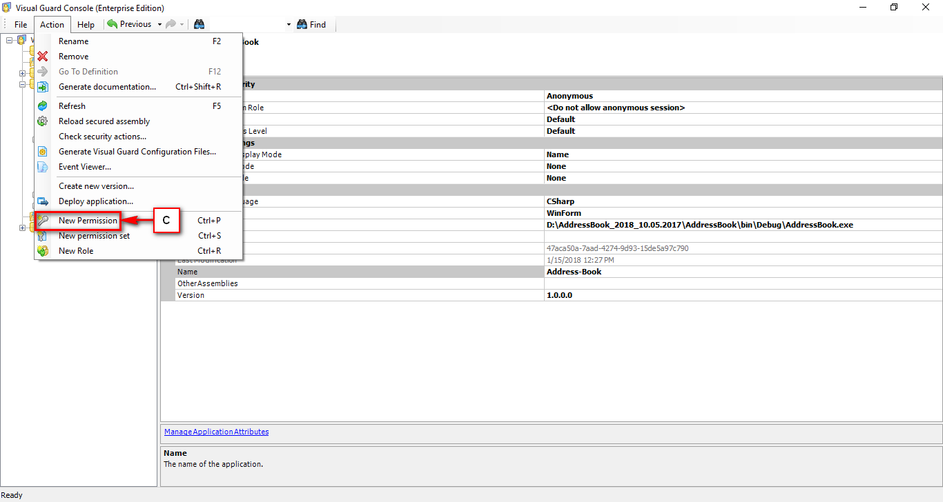Select the Generate documentation icon

(43, 86)
